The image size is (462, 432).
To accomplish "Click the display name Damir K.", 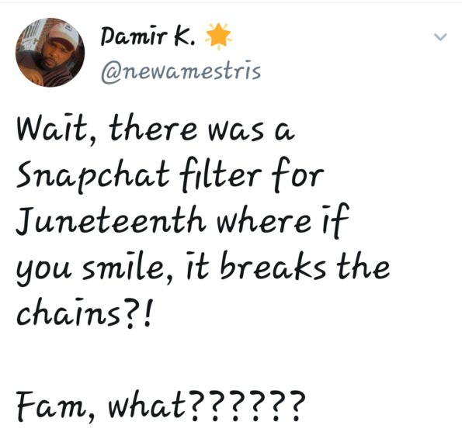I will [148, 36].
